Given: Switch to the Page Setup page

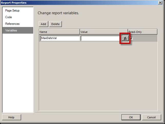Looking at the screenshot, I should [12, 11].
